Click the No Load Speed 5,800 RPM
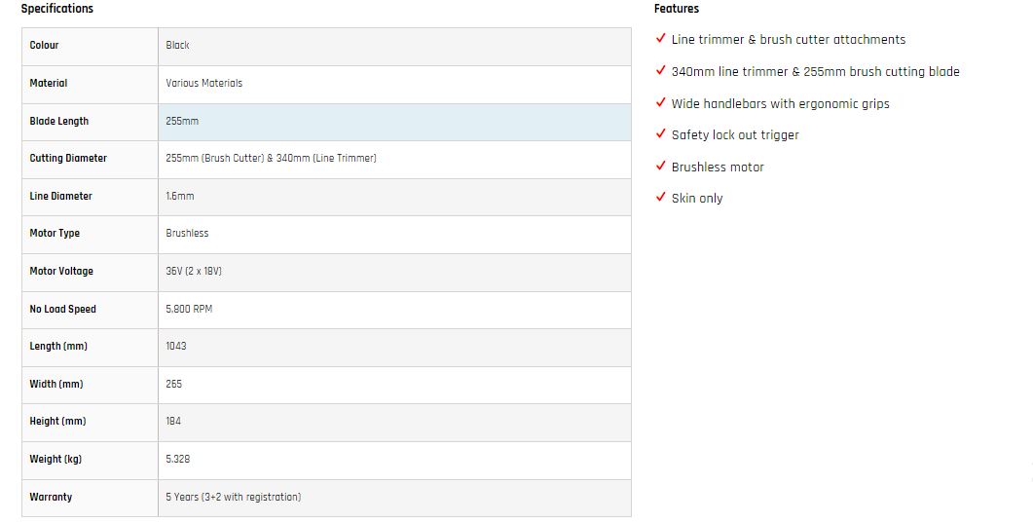The height and width of the screenshot is (522, 1033). point(189,309)
